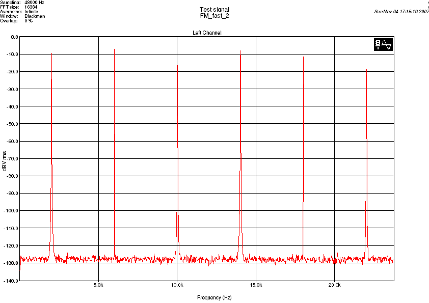Click the "-110.0" amplitude axis label

point(11,228)
